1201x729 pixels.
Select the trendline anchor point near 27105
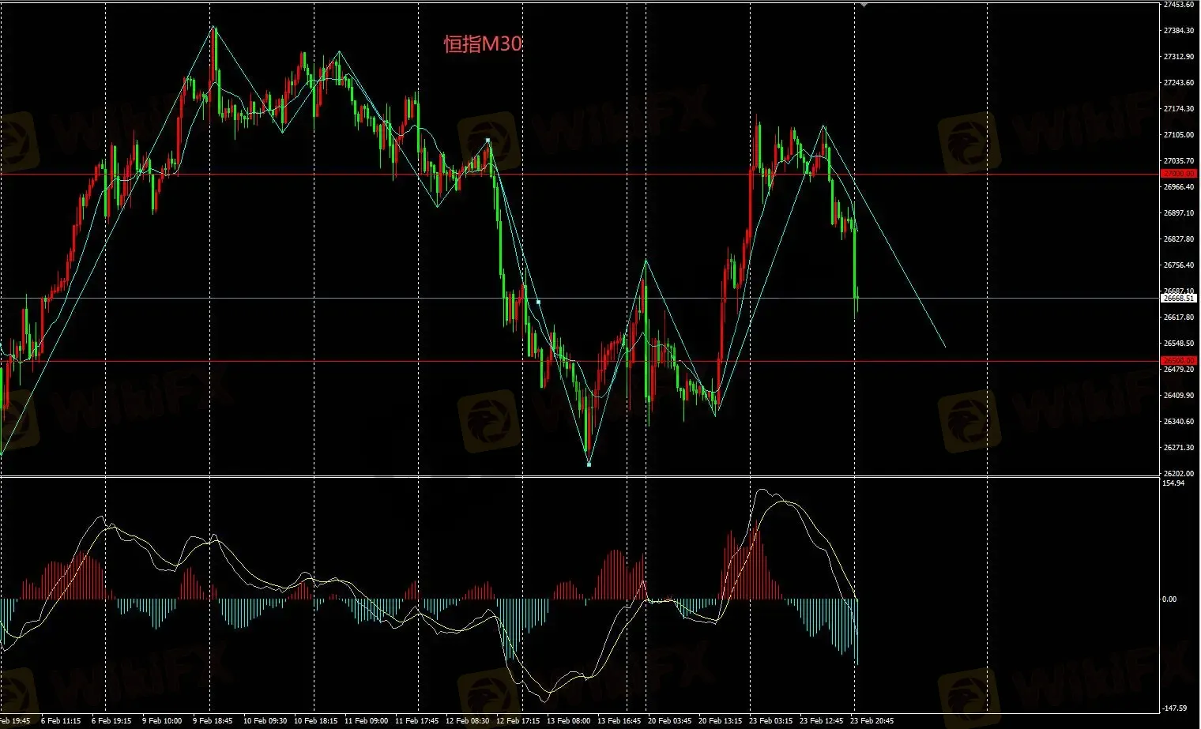(x=488, y=140)
